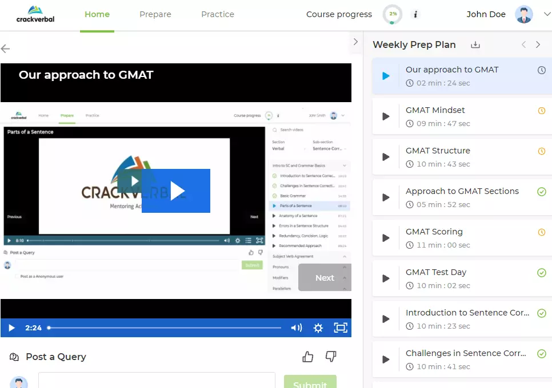The height and width of the screenshot is (388, 552).
Task: Open the course progress info icon
Action: [415, 14]
